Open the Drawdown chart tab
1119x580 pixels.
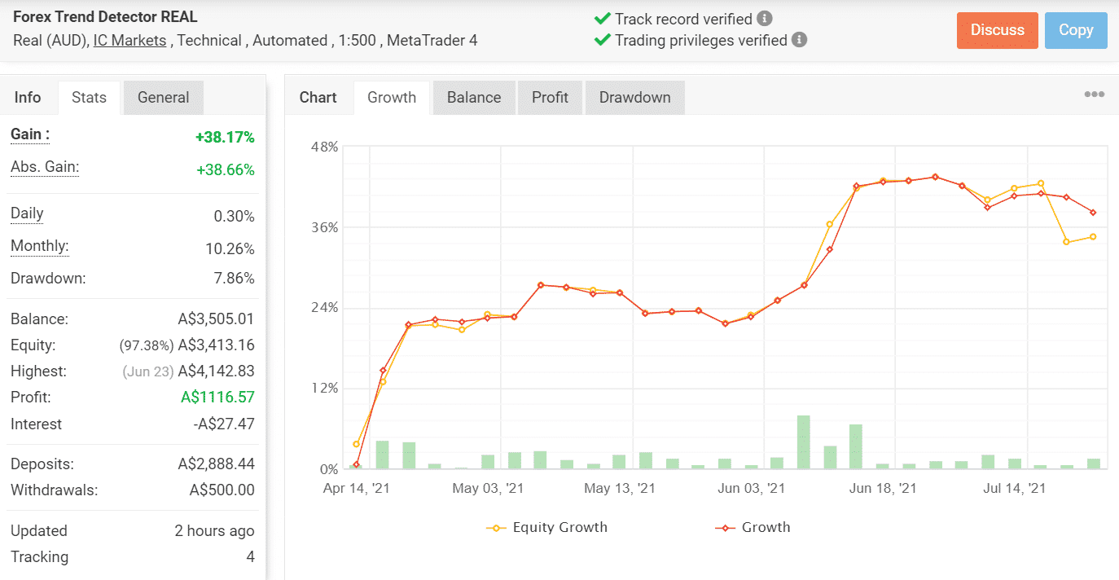pos(635,97)
